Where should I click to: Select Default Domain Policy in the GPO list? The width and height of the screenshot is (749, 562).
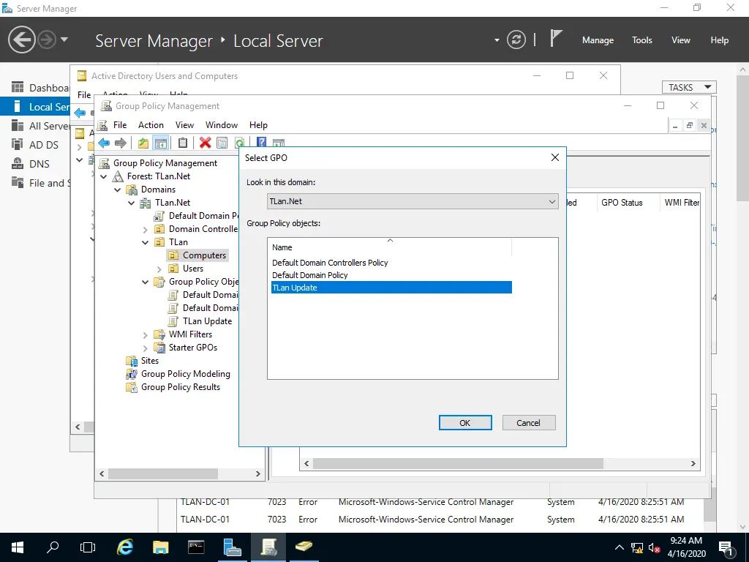click(310, 275)
